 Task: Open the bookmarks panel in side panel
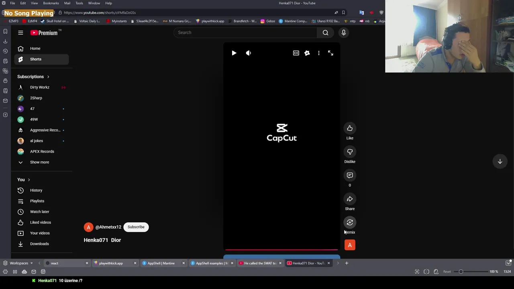[x=5, y=31]
